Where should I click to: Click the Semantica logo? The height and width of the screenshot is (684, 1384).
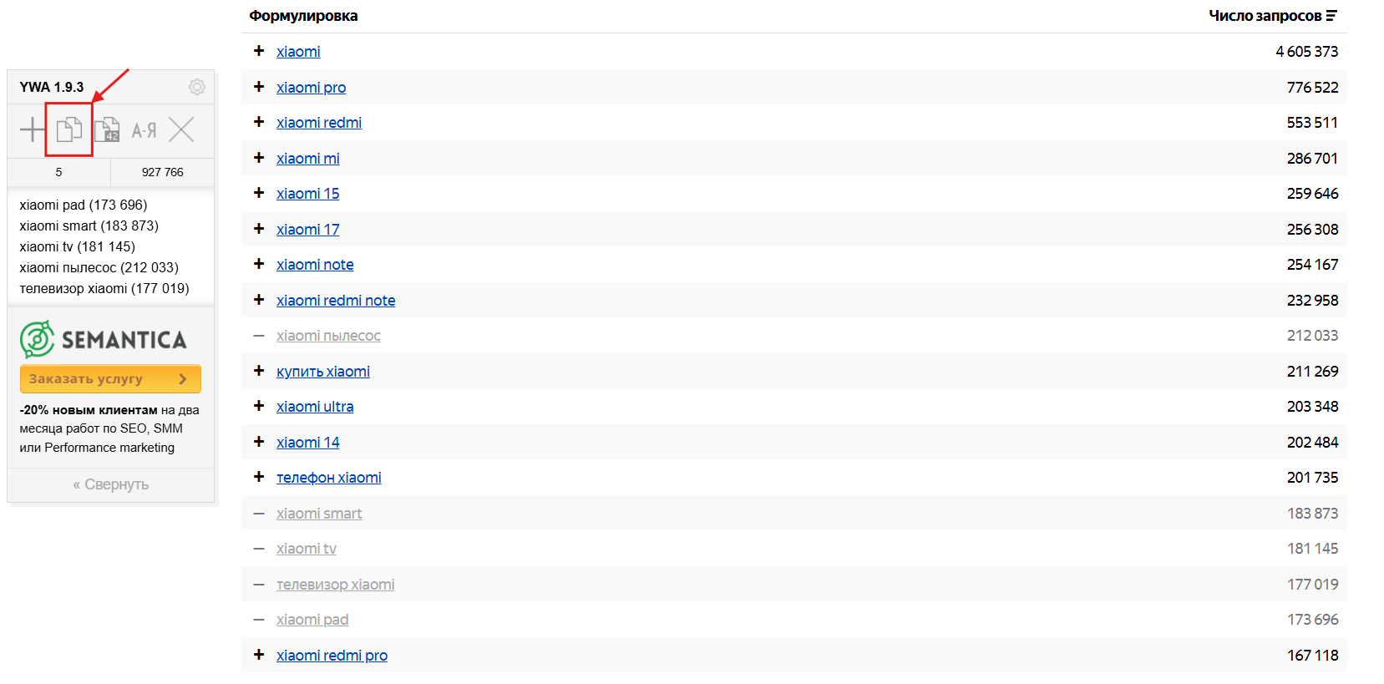click(104, 339)
